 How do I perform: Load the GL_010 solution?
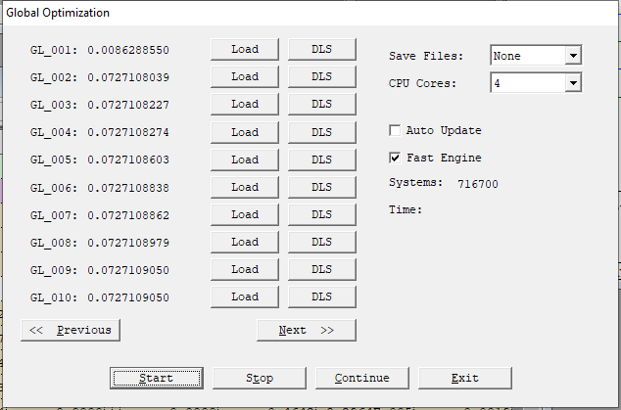point(245,296)
